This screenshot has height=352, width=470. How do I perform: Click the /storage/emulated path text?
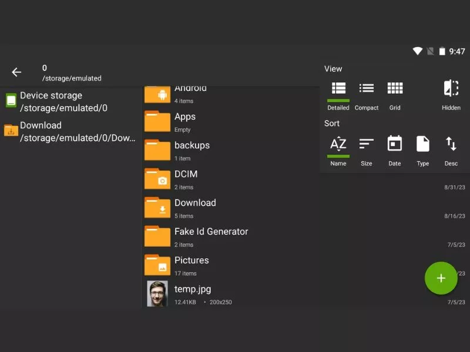(x=72, y=79)
